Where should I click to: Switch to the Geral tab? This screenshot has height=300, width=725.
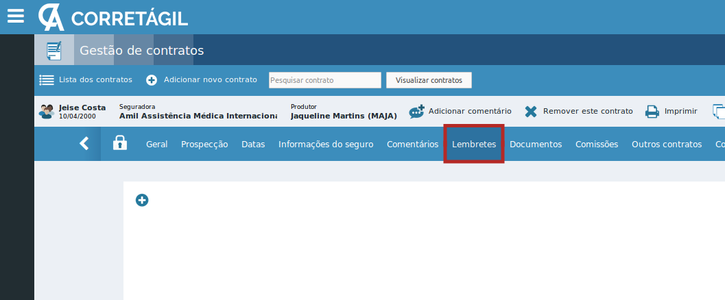point(157,145)
